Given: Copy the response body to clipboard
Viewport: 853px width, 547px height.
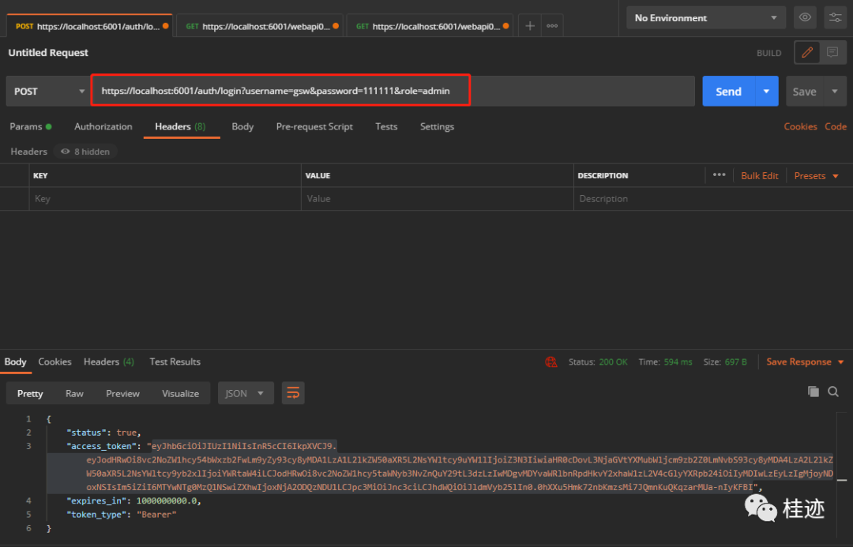Looking at the screenshot, I should pyautogui.click(x=814, y=392).
